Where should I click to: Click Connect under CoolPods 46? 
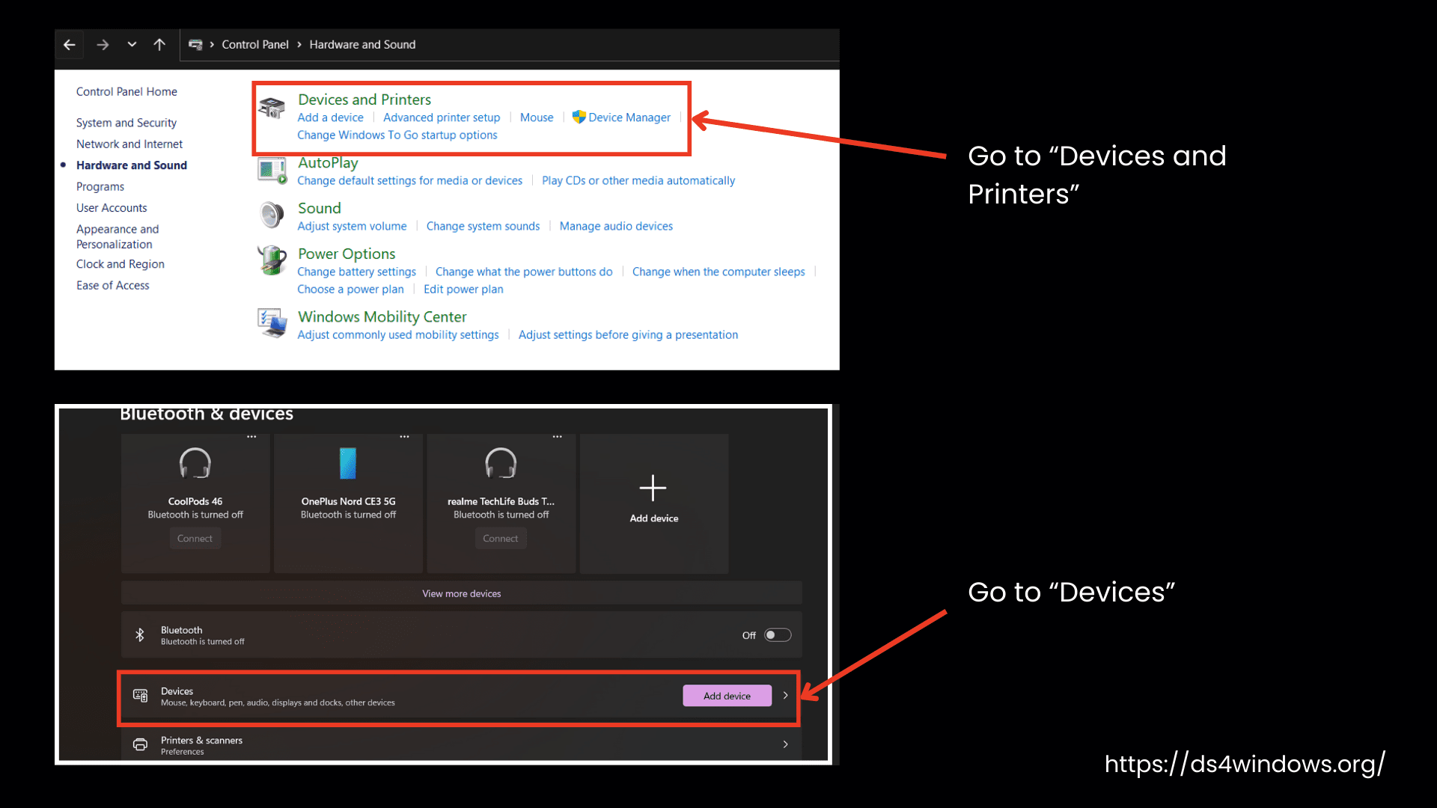pyautogui.click(x=195, y=539)
